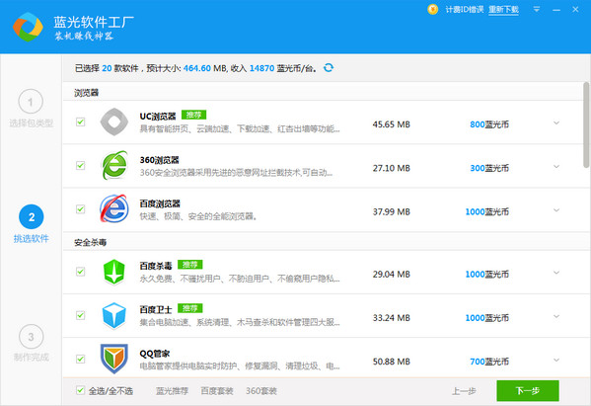Click the 推荐 badge next to UC浏览器
Screen dimensions: 591x406
(x=193, y=115)
